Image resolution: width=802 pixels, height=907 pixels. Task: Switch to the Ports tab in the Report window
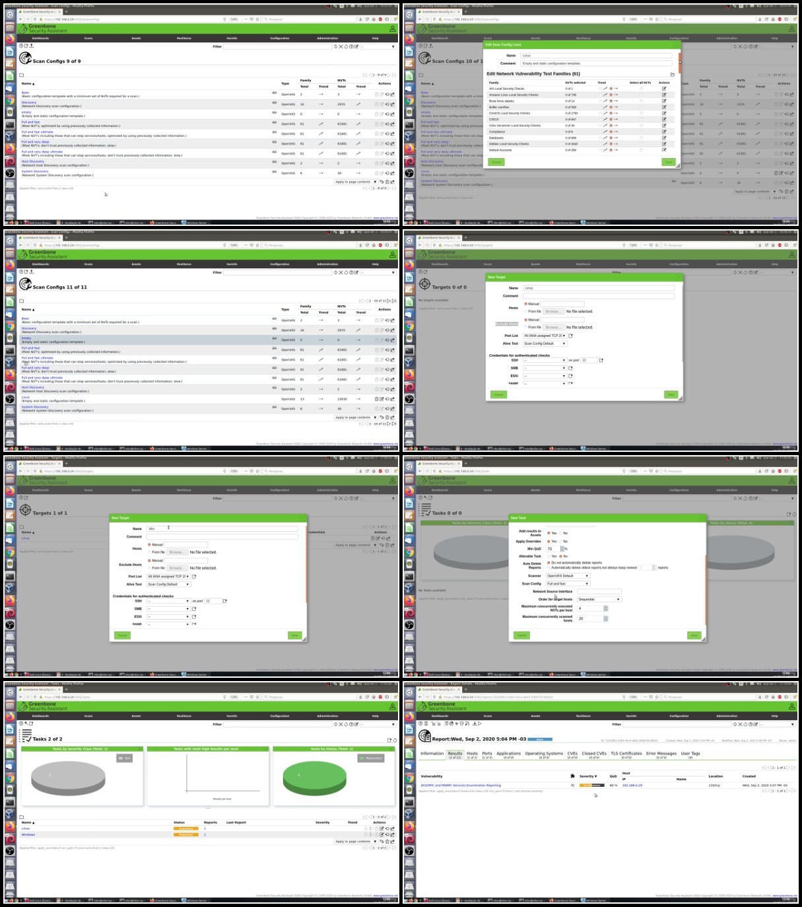click(x=487, y=755)
